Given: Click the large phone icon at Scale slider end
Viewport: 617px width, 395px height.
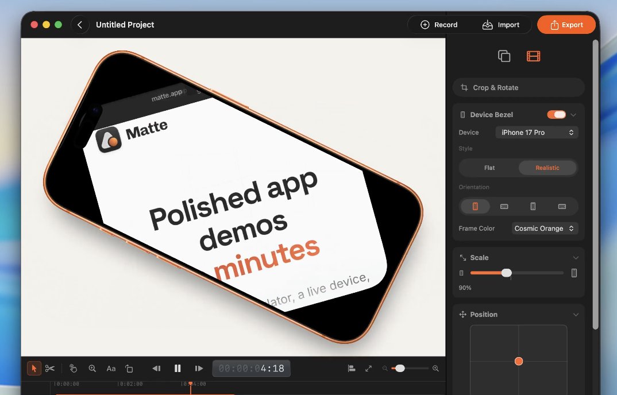Looking at the screenshot, I should click(574, 273).
